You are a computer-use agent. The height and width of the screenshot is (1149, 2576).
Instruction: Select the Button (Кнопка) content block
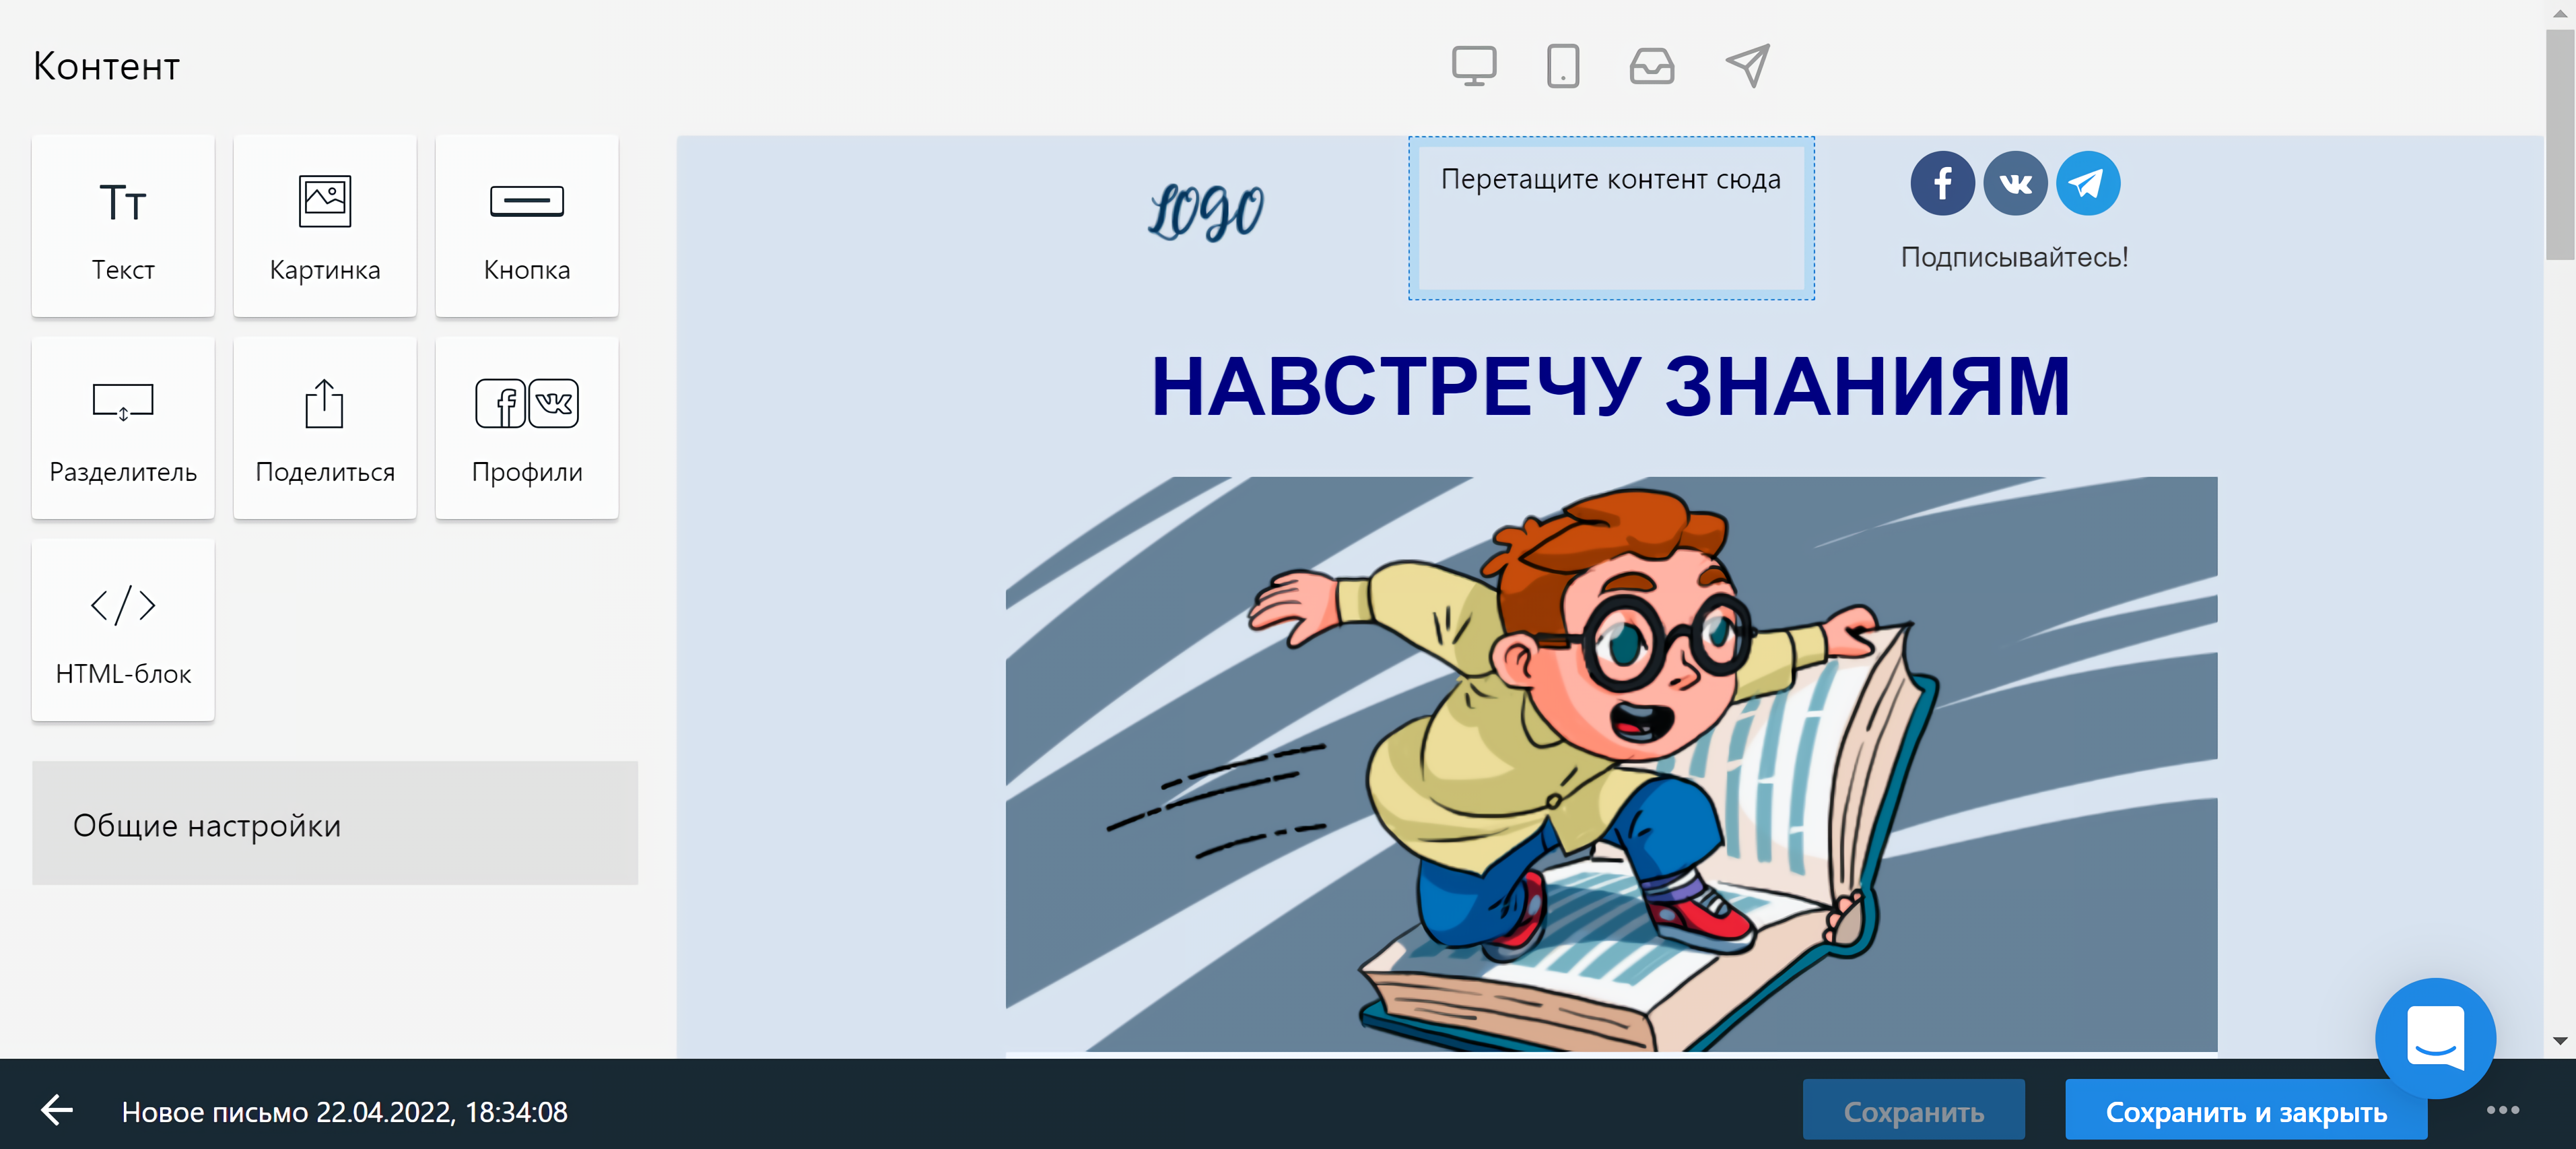[x=527, y=226]
